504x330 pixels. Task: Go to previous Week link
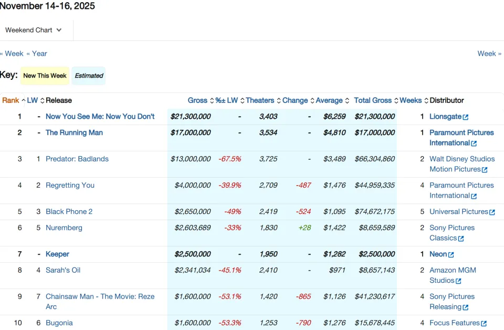click(x=12, y=54)
